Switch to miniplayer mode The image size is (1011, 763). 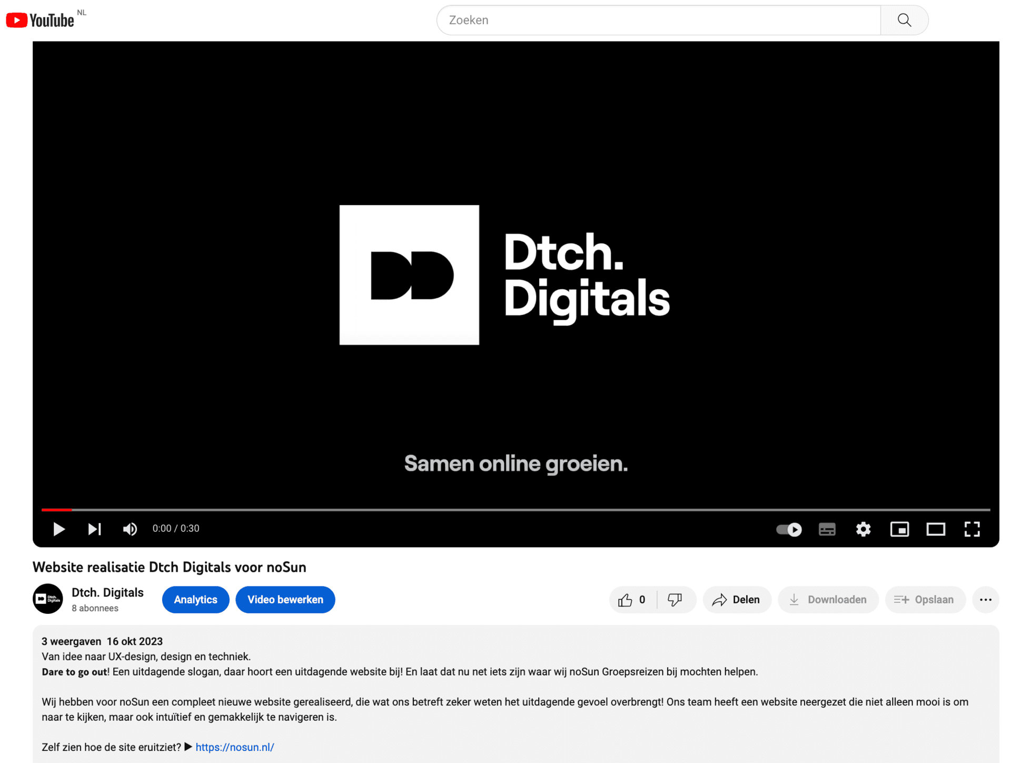click(x=899, y=529)
